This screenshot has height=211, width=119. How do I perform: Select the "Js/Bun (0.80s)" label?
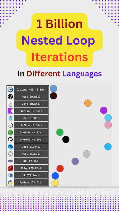point(31,125)
